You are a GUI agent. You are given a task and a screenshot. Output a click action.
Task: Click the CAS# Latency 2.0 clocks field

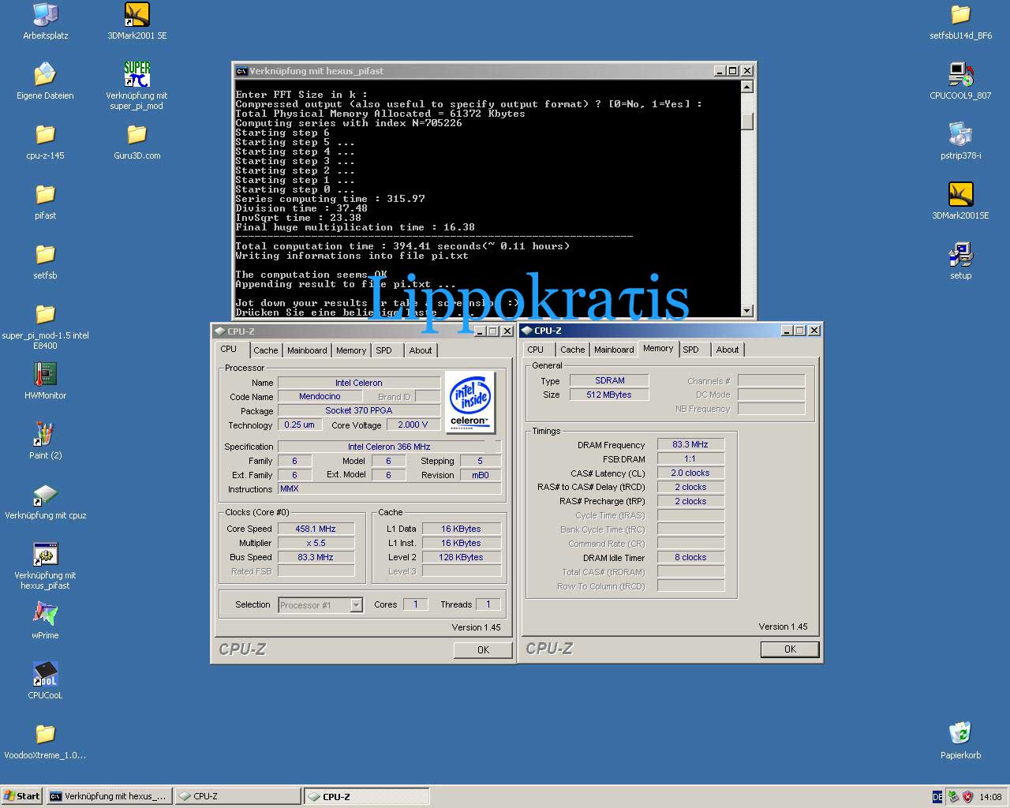(690, 473)
